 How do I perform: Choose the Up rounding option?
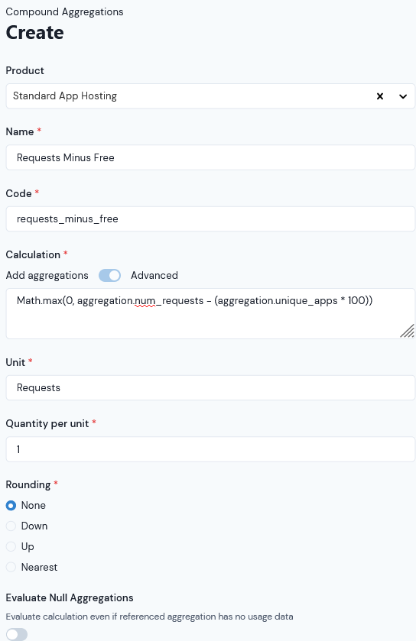11,546
